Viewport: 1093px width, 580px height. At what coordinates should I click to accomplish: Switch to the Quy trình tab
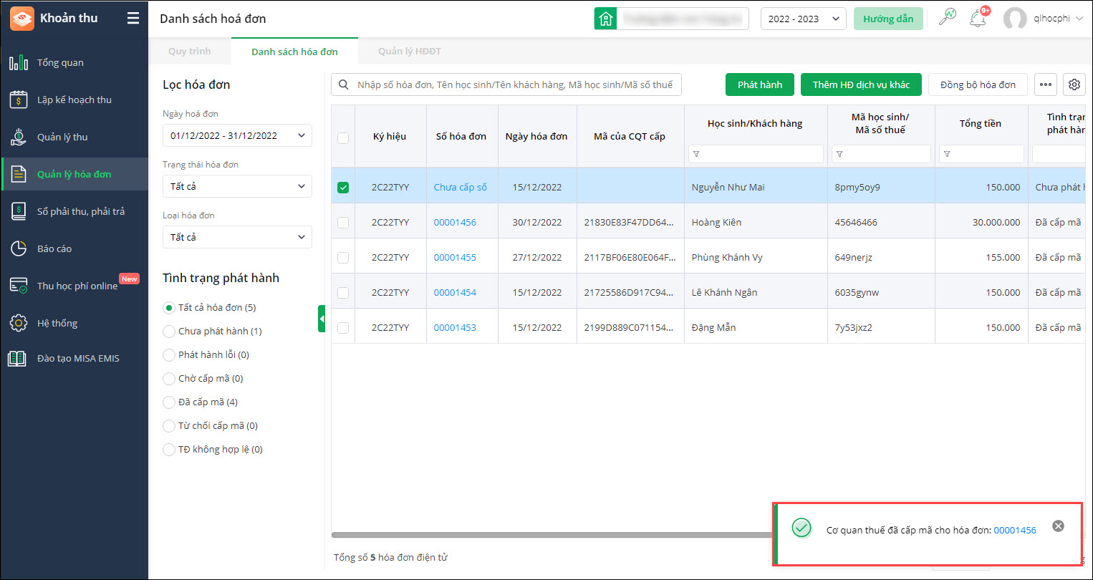pyautogui.click(x=190, y=52)
